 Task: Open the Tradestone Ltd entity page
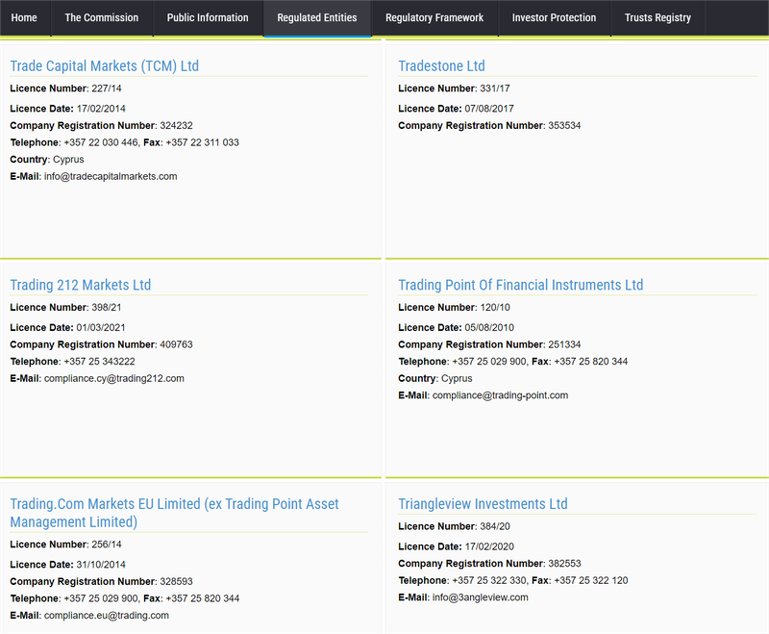441,66
